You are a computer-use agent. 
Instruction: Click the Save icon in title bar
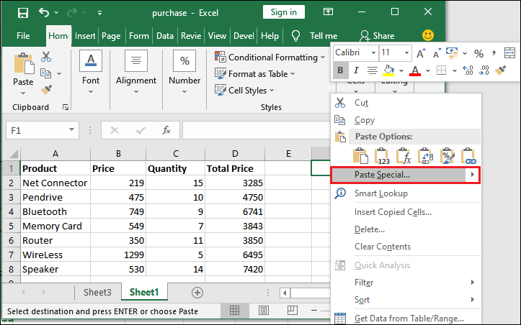point(22,12)
